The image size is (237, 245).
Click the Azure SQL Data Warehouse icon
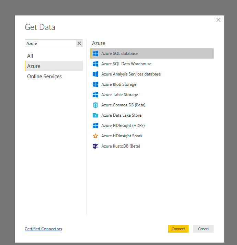click(95, 64)
